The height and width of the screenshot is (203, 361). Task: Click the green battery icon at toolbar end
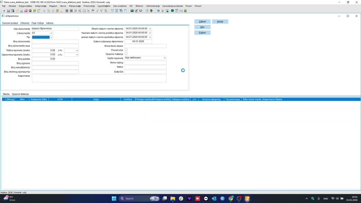point(185,11)
